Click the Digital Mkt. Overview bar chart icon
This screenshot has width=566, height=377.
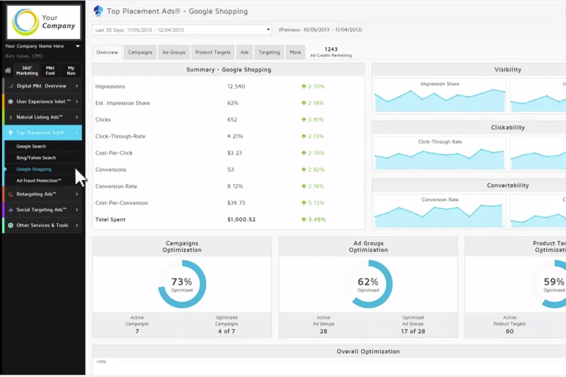tap(11, 86)
